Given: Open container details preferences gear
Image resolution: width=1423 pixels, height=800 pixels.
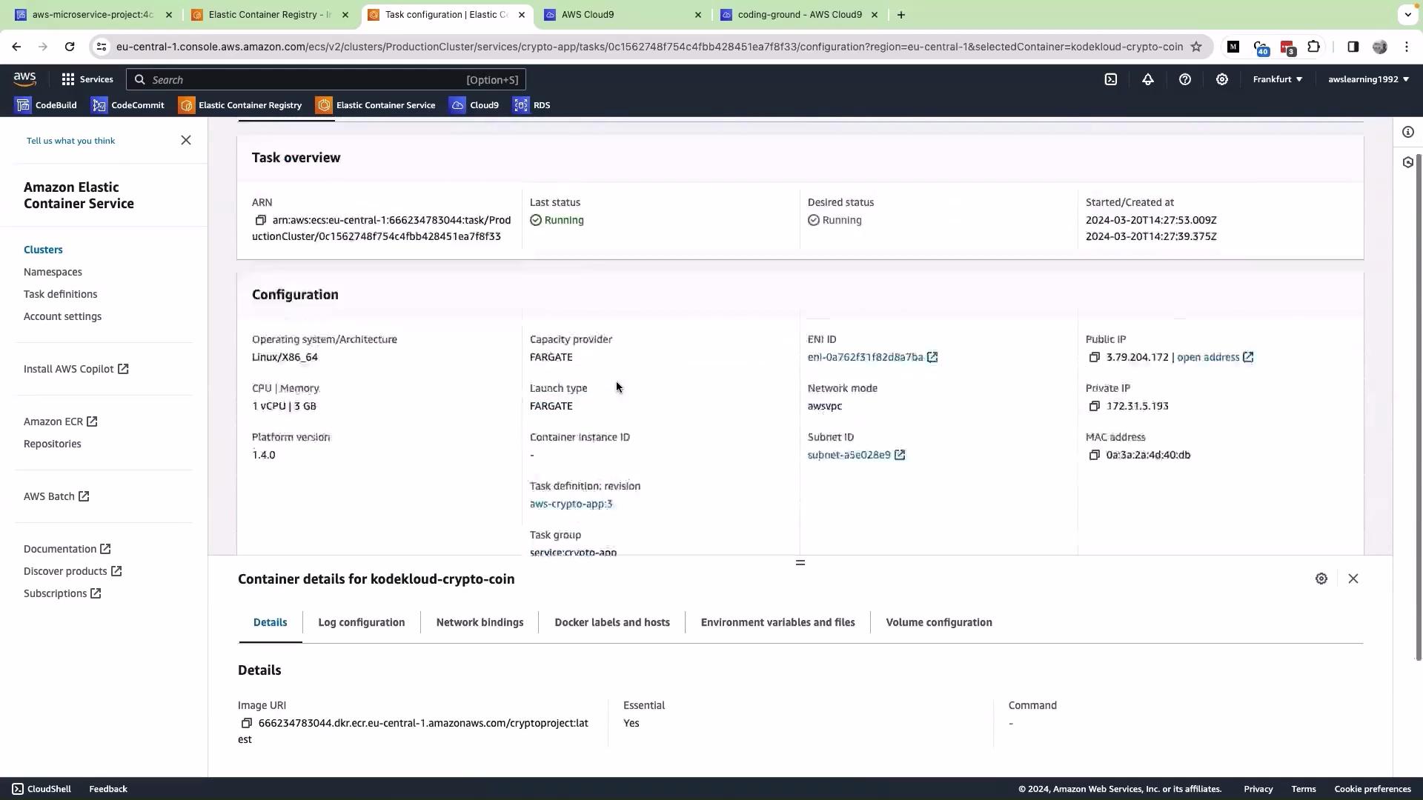Looking at the screenshot, I should click(x=1321, y=579).
